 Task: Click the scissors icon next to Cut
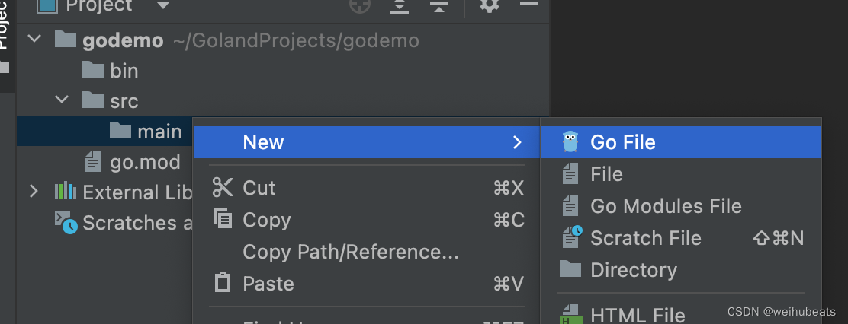223,188
